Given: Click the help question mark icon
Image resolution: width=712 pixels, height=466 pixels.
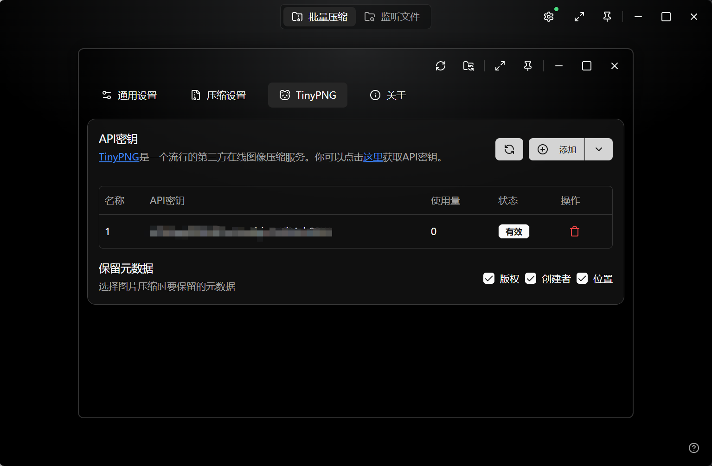Looking at the screenshot, I should tap(693, 447).
